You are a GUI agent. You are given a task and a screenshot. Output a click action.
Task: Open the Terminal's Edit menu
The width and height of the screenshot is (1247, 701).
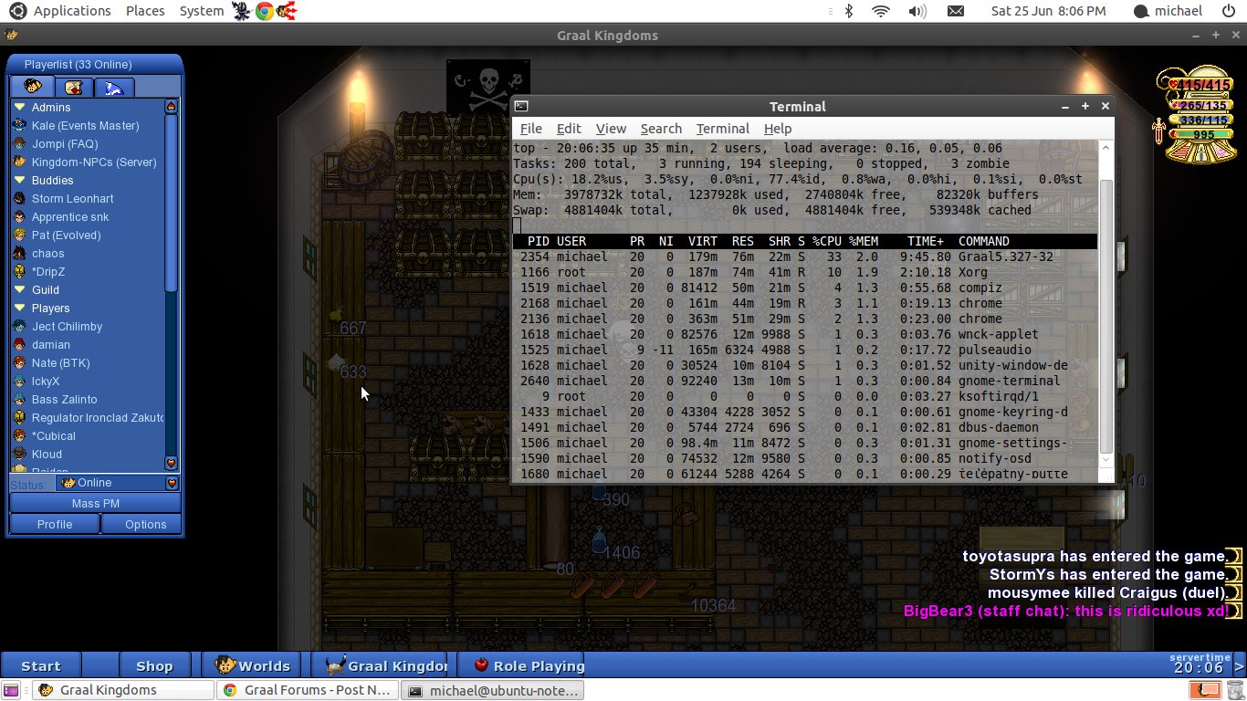[x=569, y=129]
